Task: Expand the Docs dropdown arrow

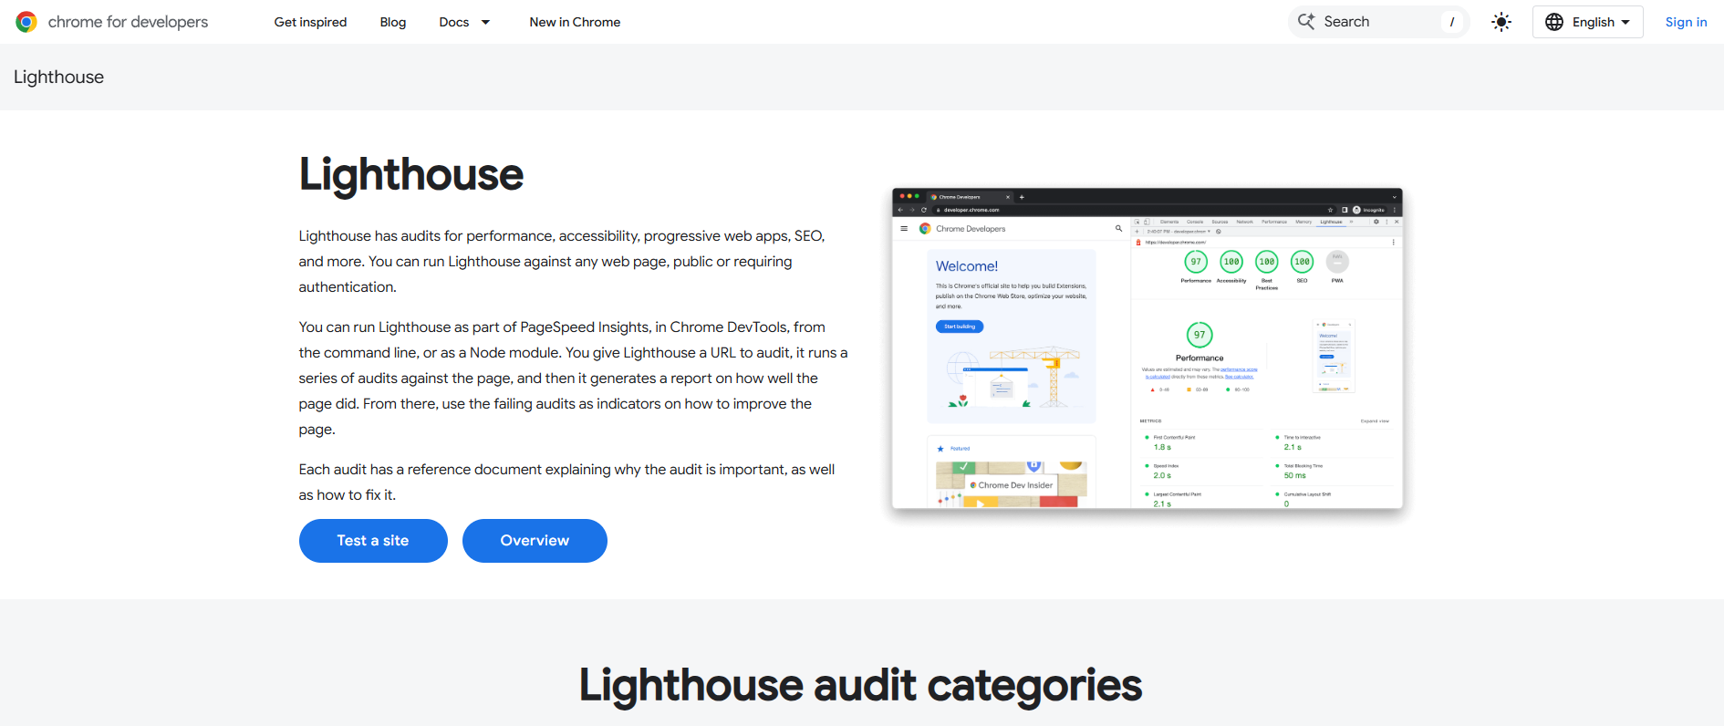Action: click(485, 22)
